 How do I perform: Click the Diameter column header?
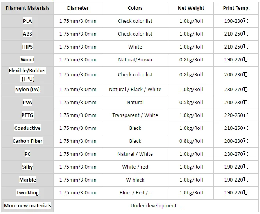pyautogui.click(x=78, y=8)
